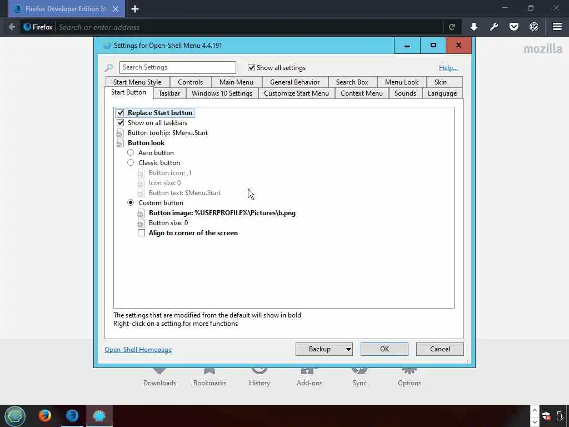Go back using Firefox back arrow
This screenshot has height=427, width=569.
[x=12, y=27]
